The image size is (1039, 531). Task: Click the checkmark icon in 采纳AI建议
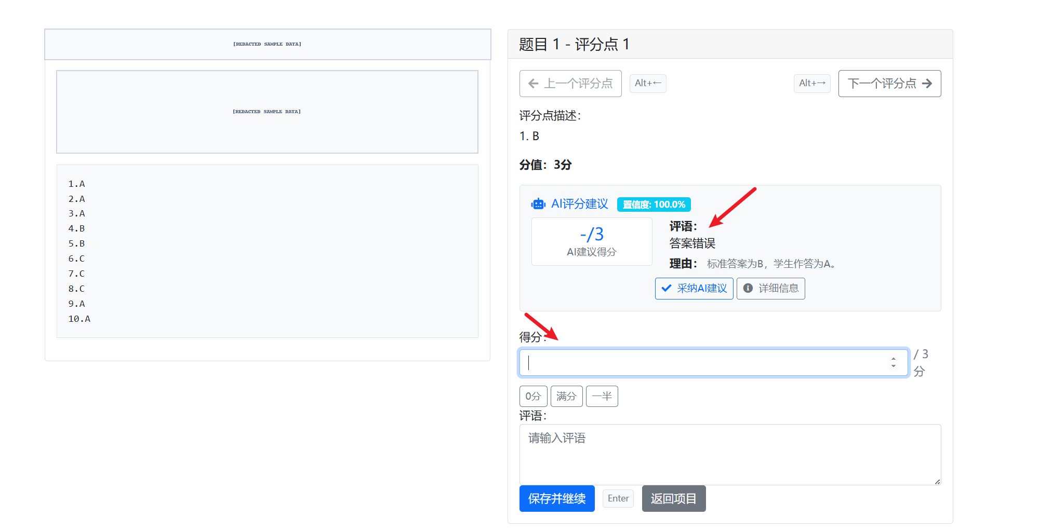(x=667, y=288)
